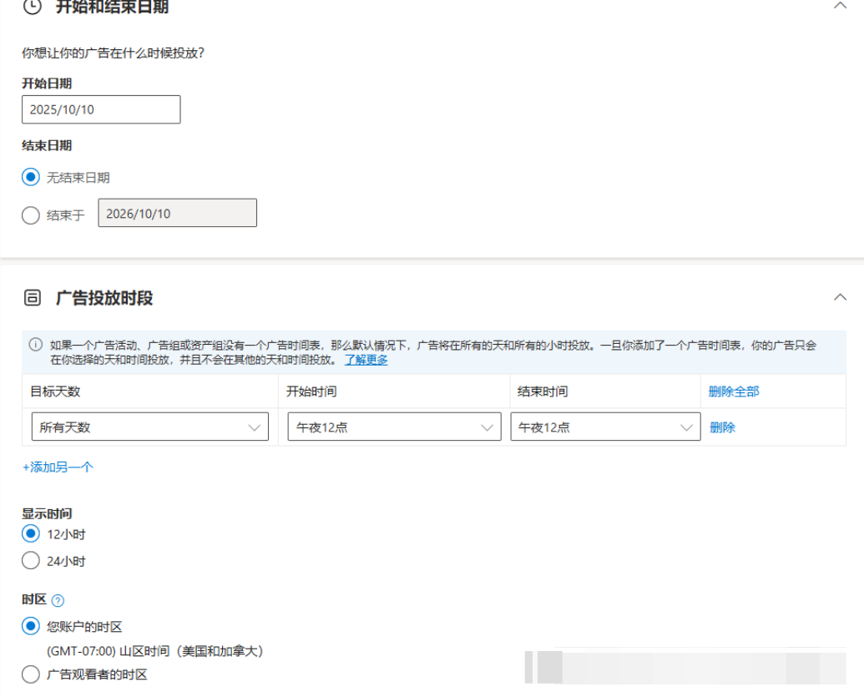Select the 无结束日期 radio button

point(31,177)
